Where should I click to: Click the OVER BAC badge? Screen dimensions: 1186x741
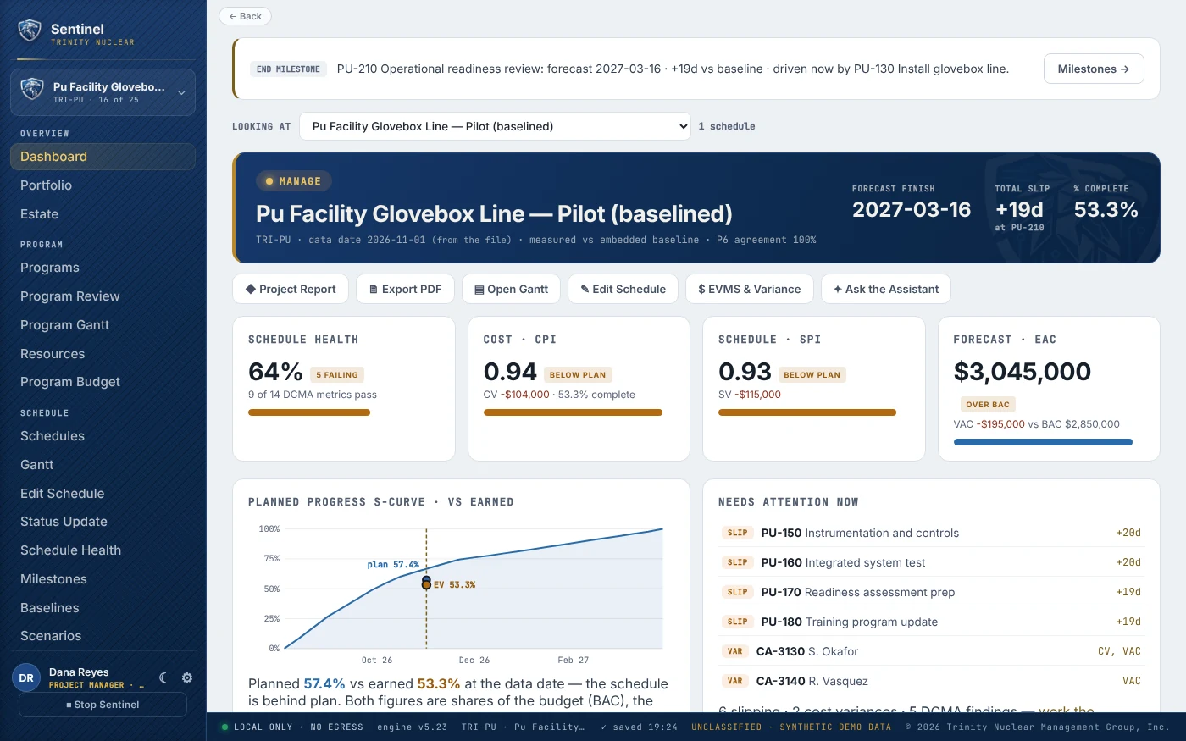coord(988,405)
